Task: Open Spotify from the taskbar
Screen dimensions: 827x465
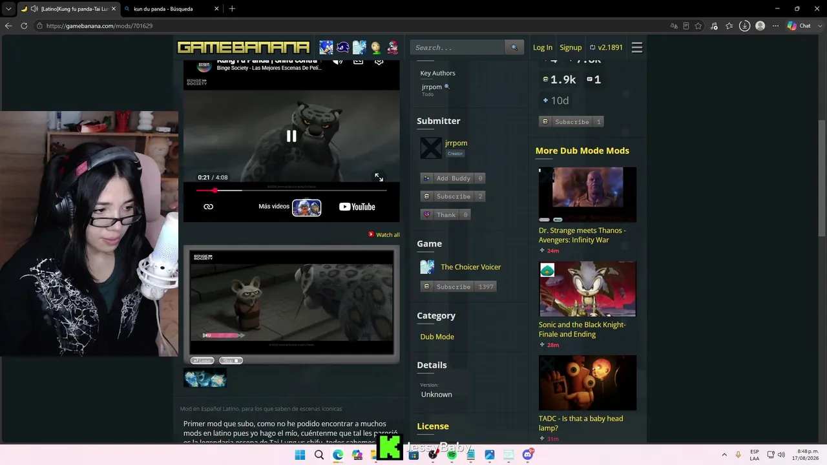Action: pos(452,455)
